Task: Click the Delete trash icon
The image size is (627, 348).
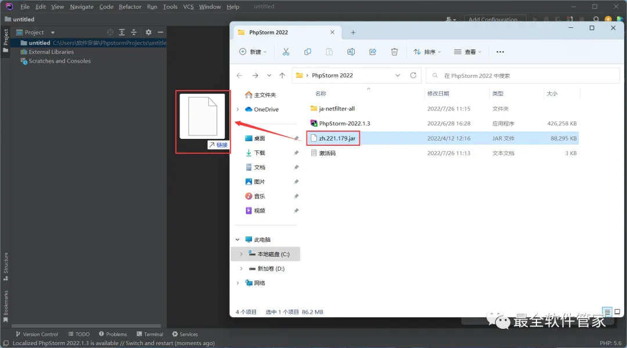Action: pos(394,52)
